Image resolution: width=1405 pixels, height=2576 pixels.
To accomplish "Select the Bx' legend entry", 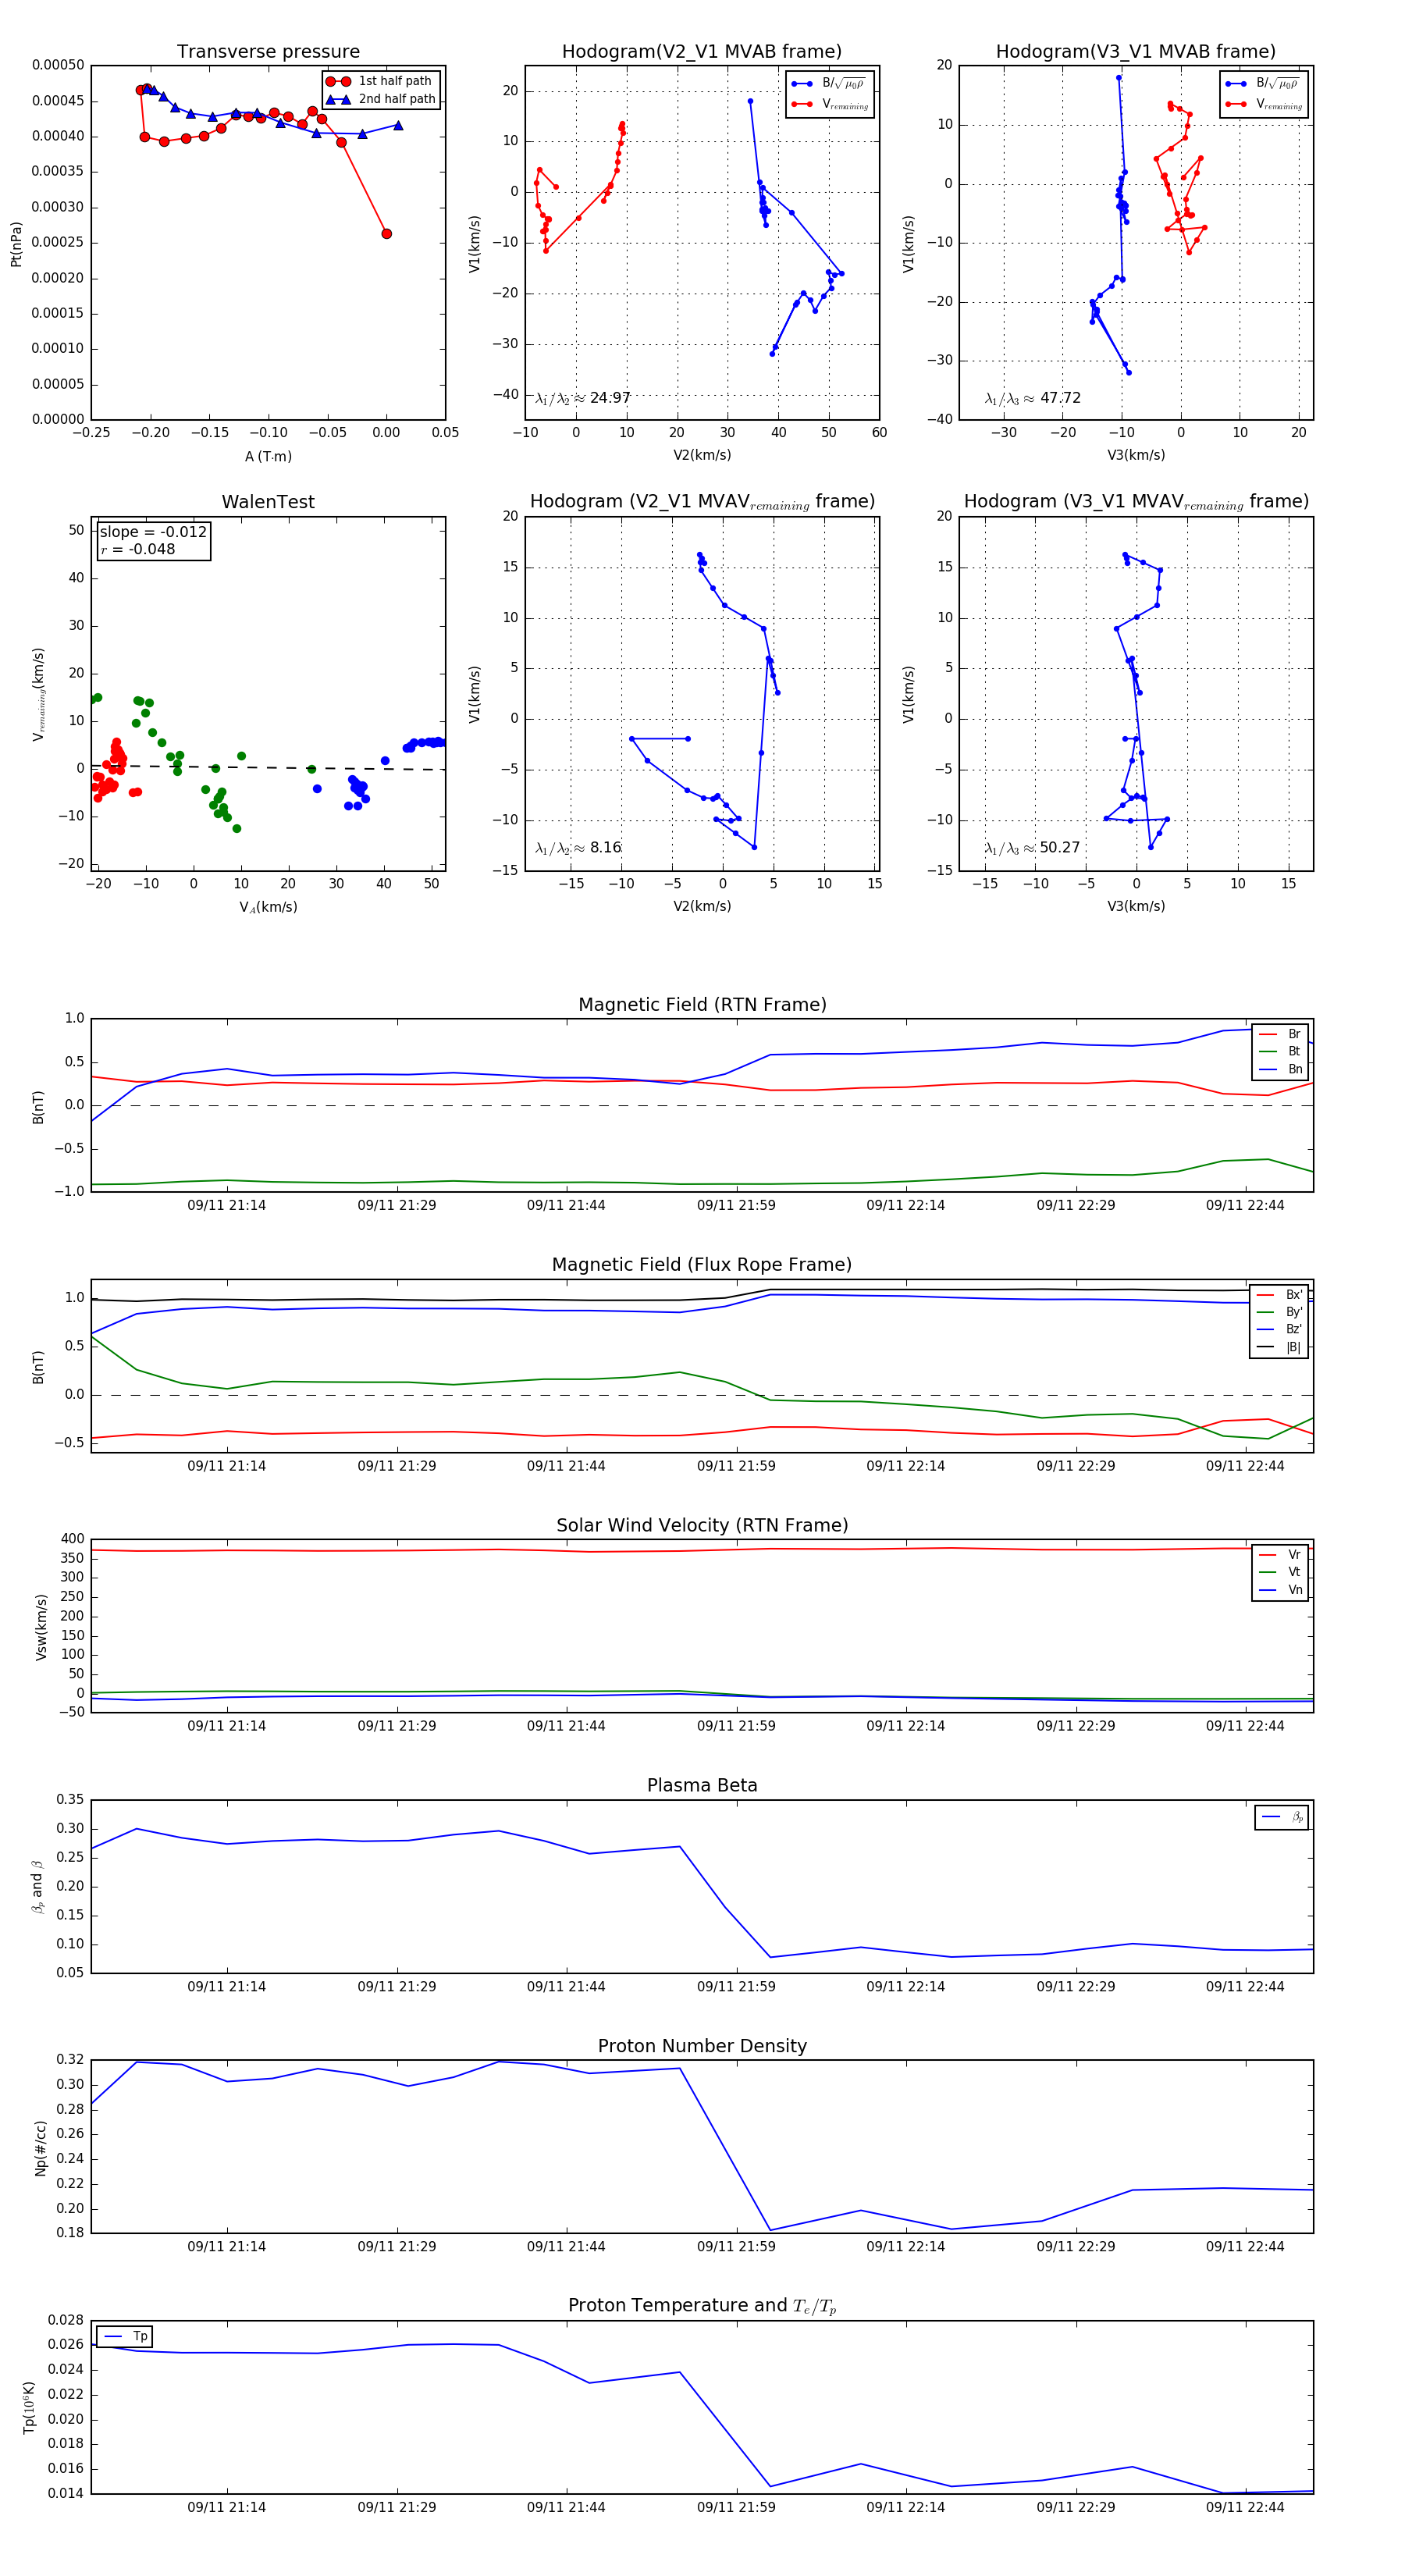I will [x=1279, y=1295].
